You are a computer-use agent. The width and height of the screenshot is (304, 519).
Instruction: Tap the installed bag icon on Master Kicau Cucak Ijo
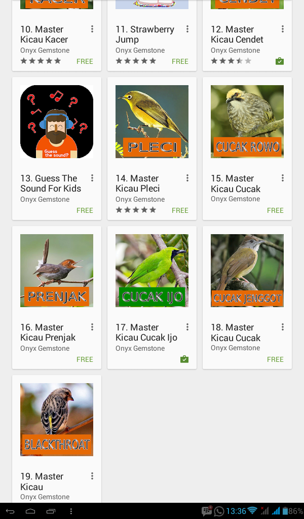184,359
